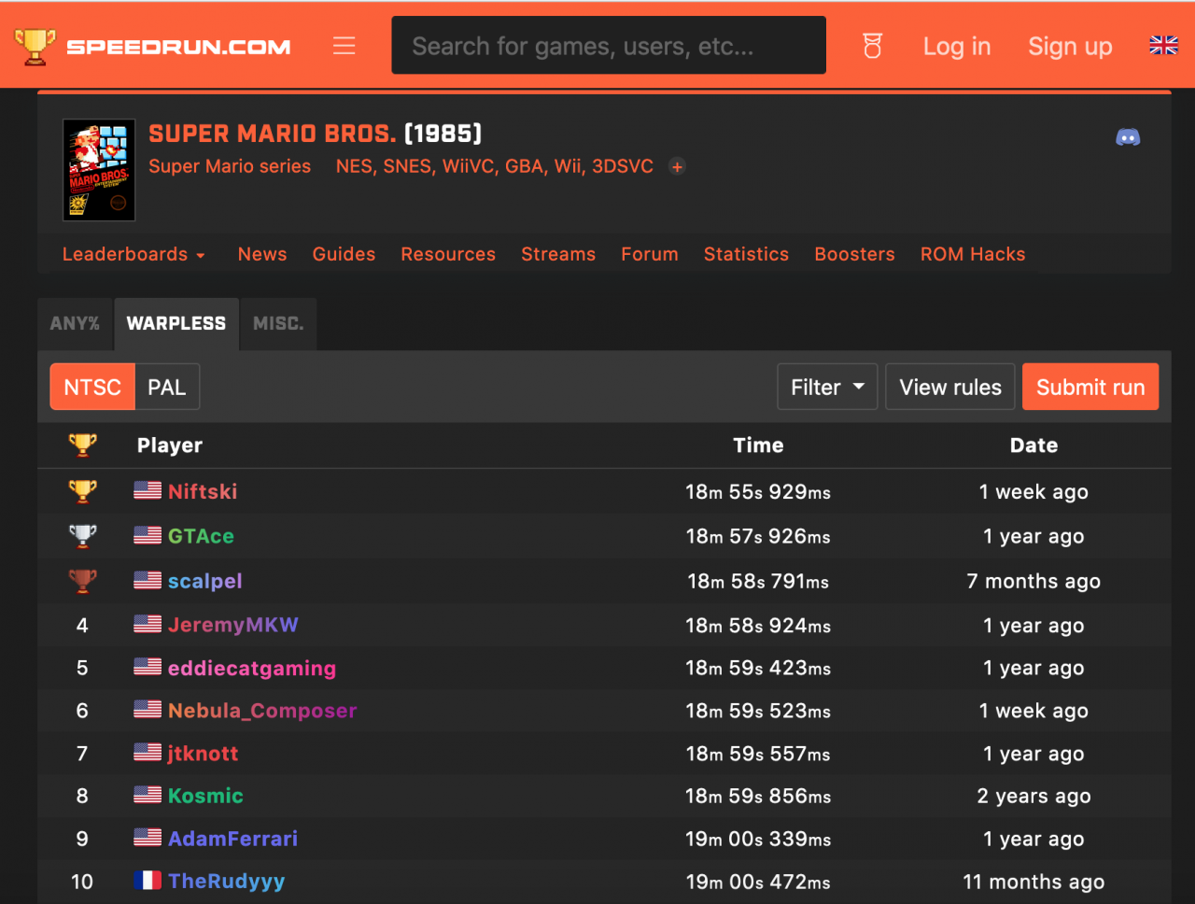Click the SUPER MARIO BROS. title link
This screenshot has width=1195, height=904.
[x=273, y=134]
